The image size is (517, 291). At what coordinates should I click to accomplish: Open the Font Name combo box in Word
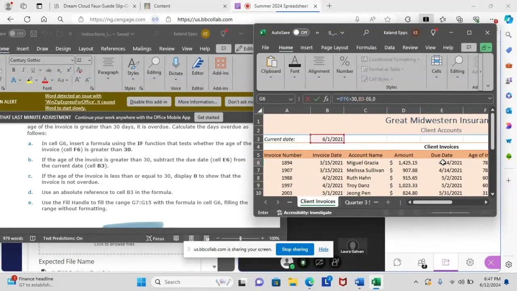click(x=42, y=60)
